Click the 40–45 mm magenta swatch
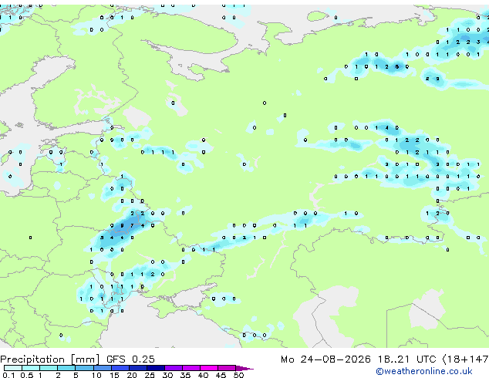The width and height of the screenshot is (489, 378). click(209, 368)
